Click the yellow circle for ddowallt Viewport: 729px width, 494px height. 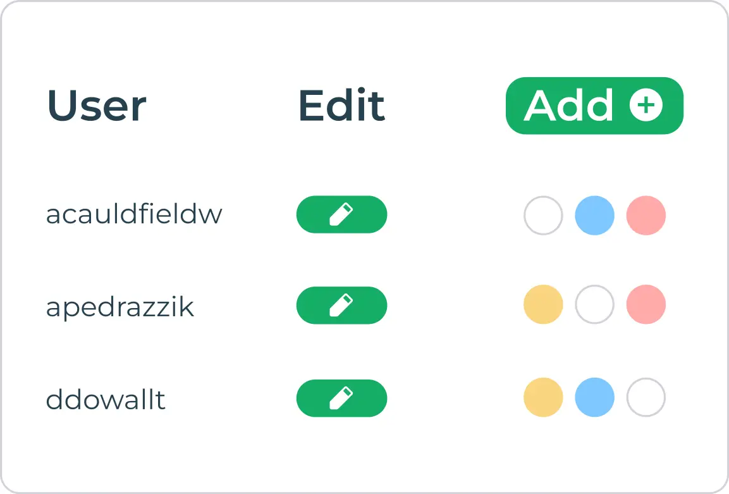[543, 398]
